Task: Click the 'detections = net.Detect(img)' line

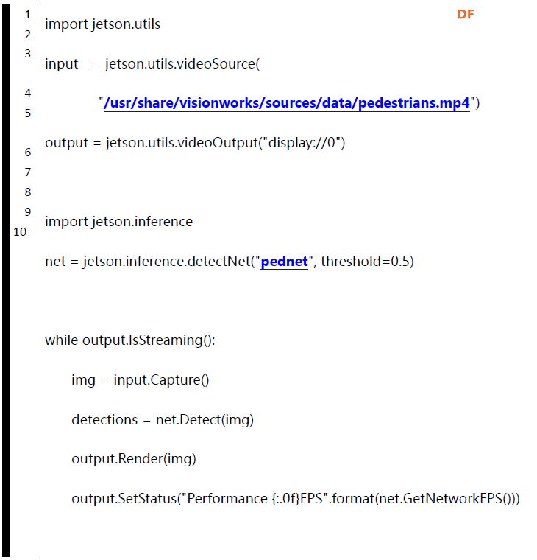Action: coord(163,420)
